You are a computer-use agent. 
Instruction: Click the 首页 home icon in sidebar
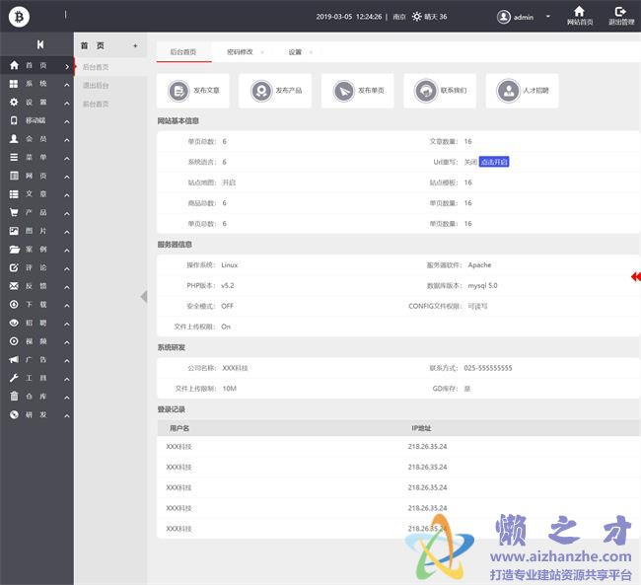click(x=14, y=65)
